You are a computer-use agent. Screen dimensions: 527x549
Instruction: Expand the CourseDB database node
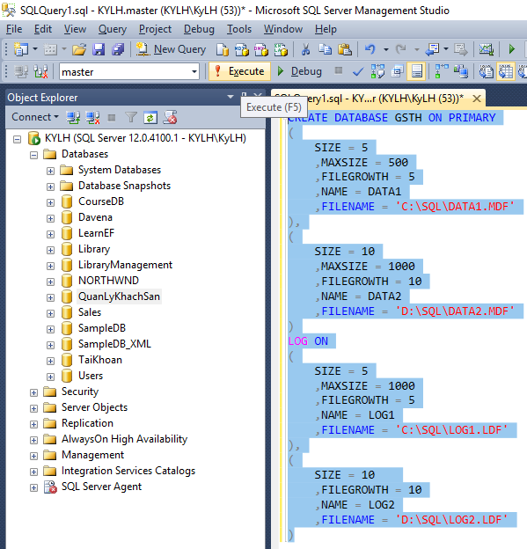point(50,202)
